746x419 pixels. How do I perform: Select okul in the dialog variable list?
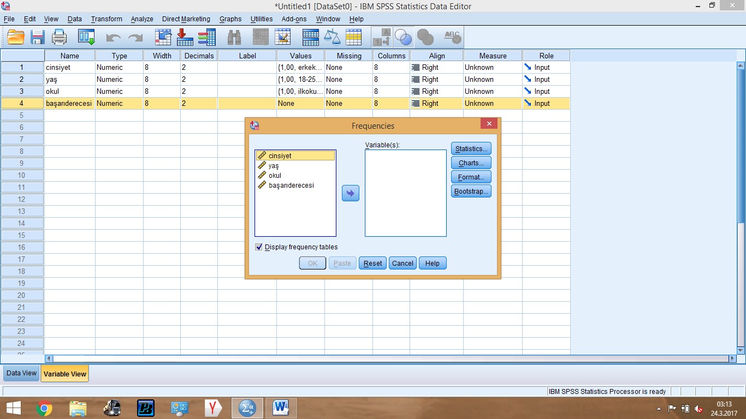(295, 176)
